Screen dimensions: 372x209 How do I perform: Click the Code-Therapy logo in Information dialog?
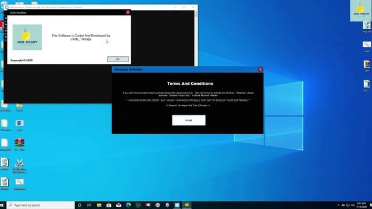27,37
